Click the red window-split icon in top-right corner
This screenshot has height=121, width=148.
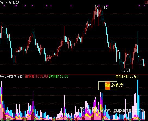tap(146, 2)
